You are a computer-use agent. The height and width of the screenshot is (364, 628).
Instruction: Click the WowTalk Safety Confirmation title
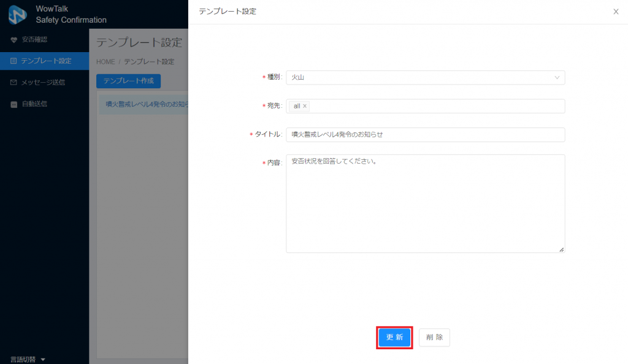71,14
